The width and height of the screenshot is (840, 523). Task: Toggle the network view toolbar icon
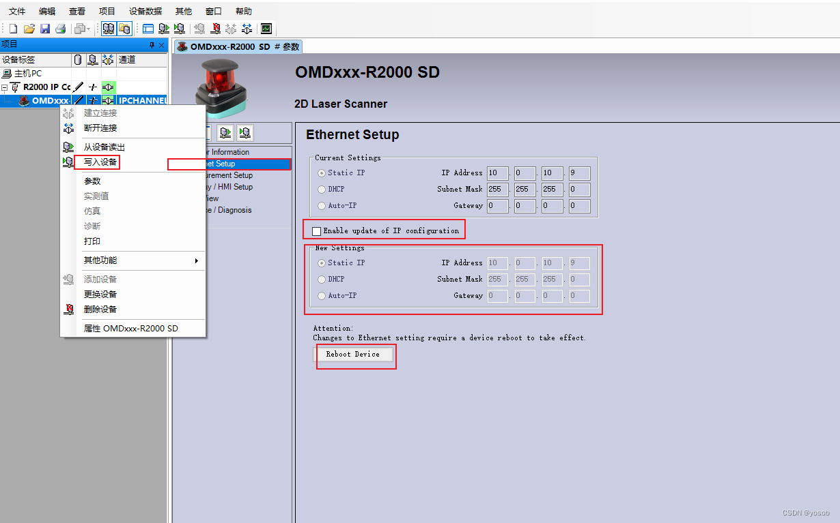[x=109, y=29]
